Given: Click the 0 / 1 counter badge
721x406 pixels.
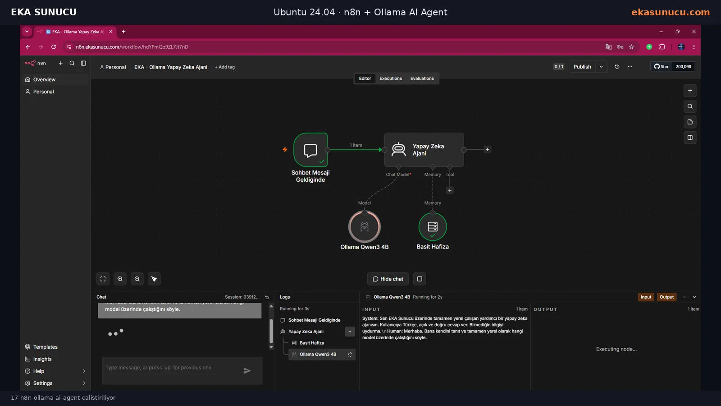Looking at the screenshot, I should pos(559,67).
